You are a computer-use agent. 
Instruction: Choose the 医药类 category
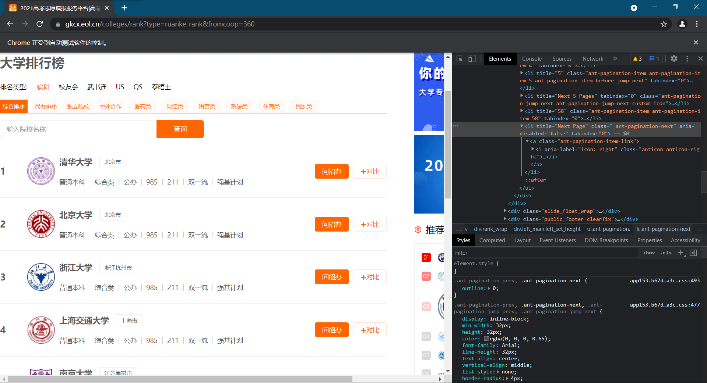point(143,107)
